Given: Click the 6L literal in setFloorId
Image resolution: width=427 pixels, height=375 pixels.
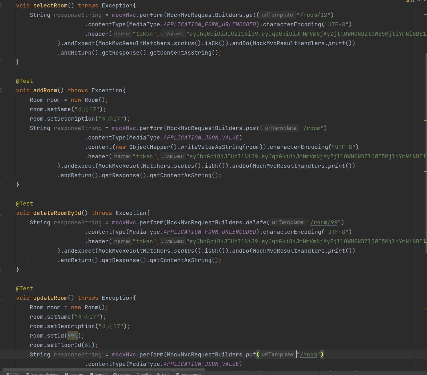Looking at the screenshot, I should pos(88,345).
